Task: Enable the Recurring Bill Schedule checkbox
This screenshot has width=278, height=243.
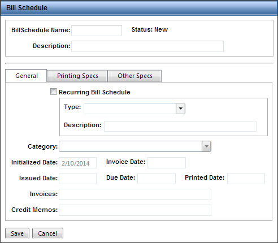Action: (54, 92)
